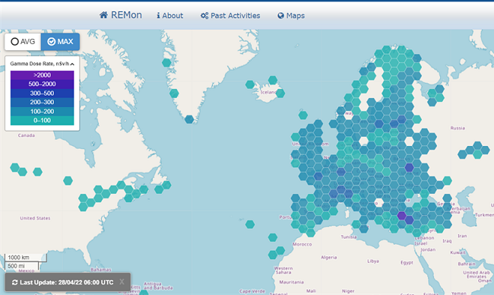Click the Iran map label
Viewport: 494px width, 295px height.
462,236
